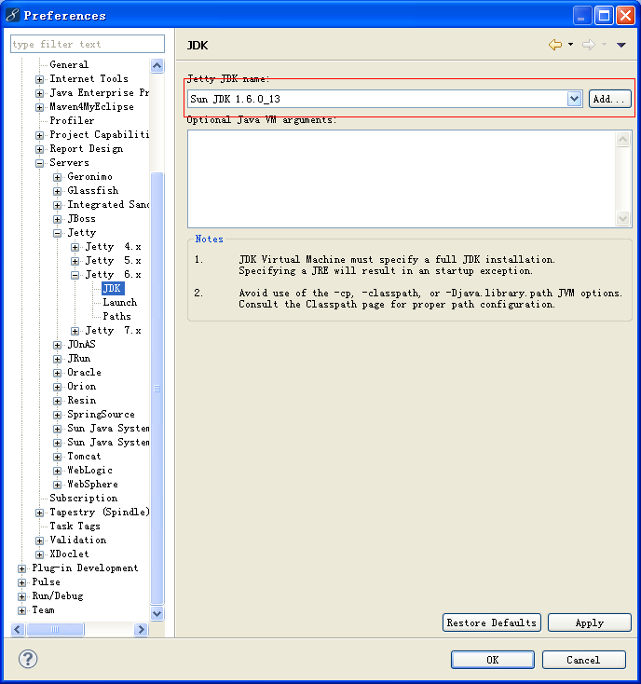The image size is (641, 684).
Task: Expand the Jetty 7.x node
Action: [x=75, y=331]
